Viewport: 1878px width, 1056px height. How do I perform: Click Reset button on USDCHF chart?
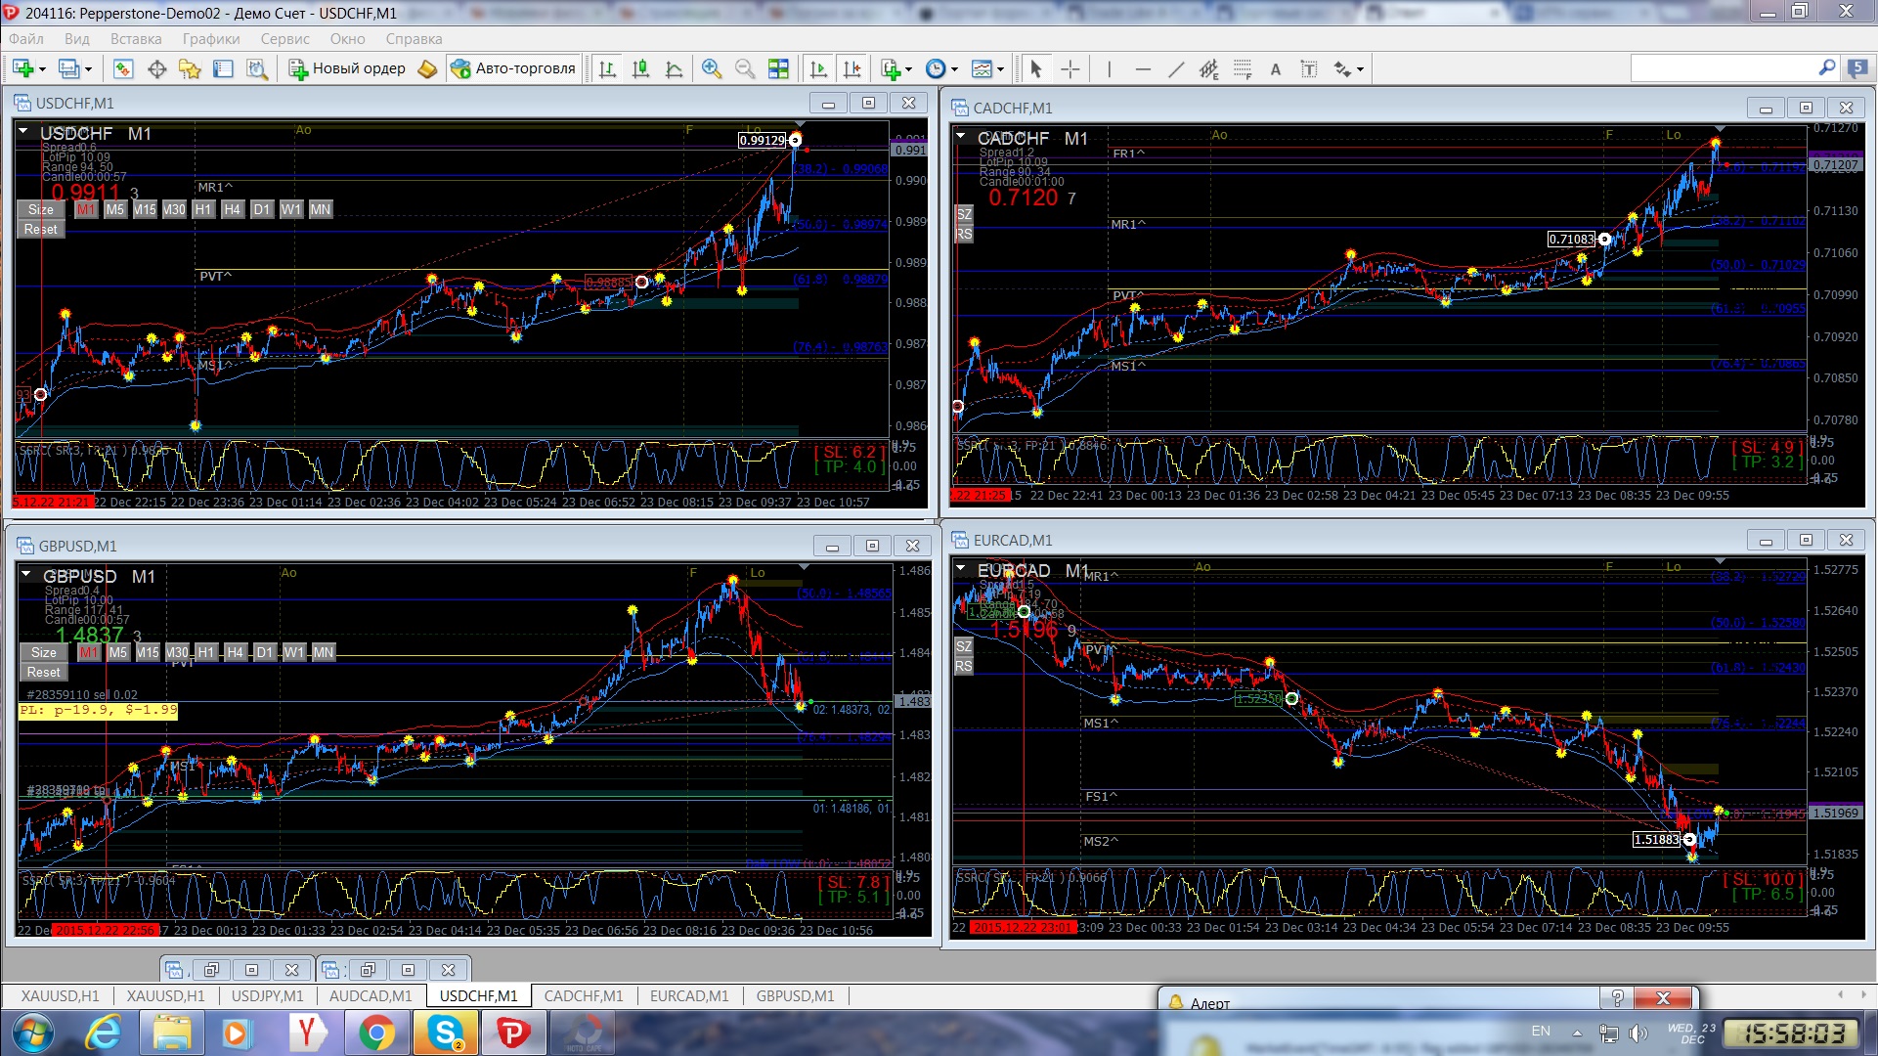point(41,229)
